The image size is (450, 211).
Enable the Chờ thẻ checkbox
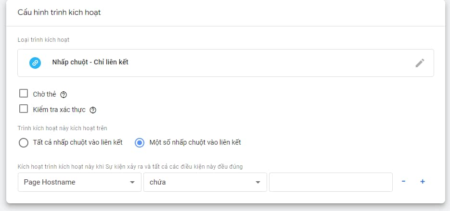point(23,93)
